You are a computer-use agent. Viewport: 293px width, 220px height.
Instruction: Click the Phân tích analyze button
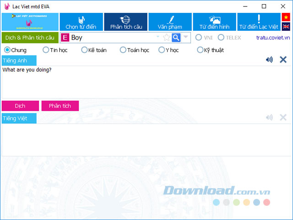[60, 106]
